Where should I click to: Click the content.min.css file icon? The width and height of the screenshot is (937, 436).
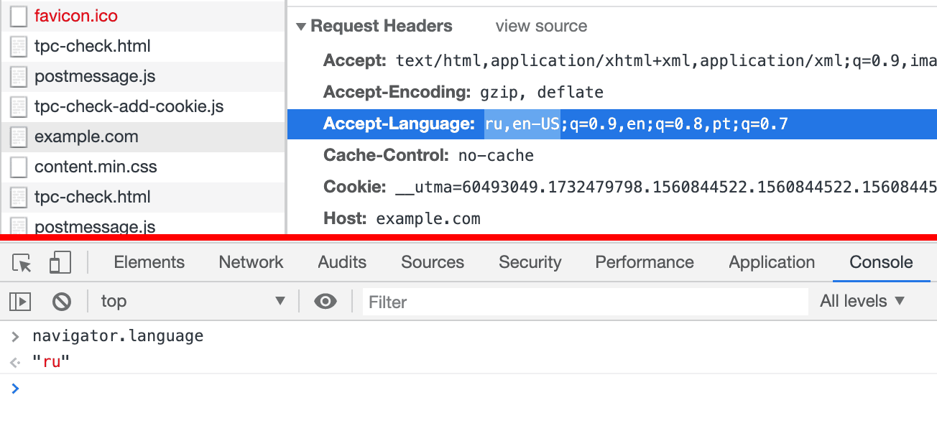pos(19,167)
